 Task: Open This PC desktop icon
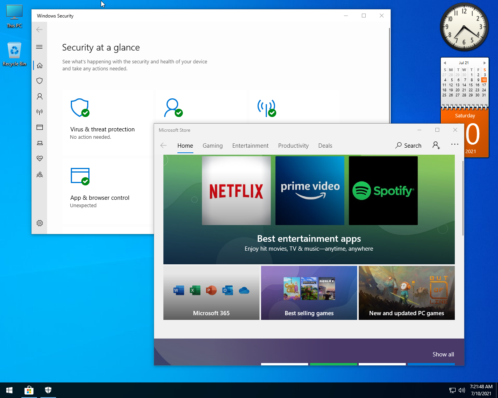14,16
